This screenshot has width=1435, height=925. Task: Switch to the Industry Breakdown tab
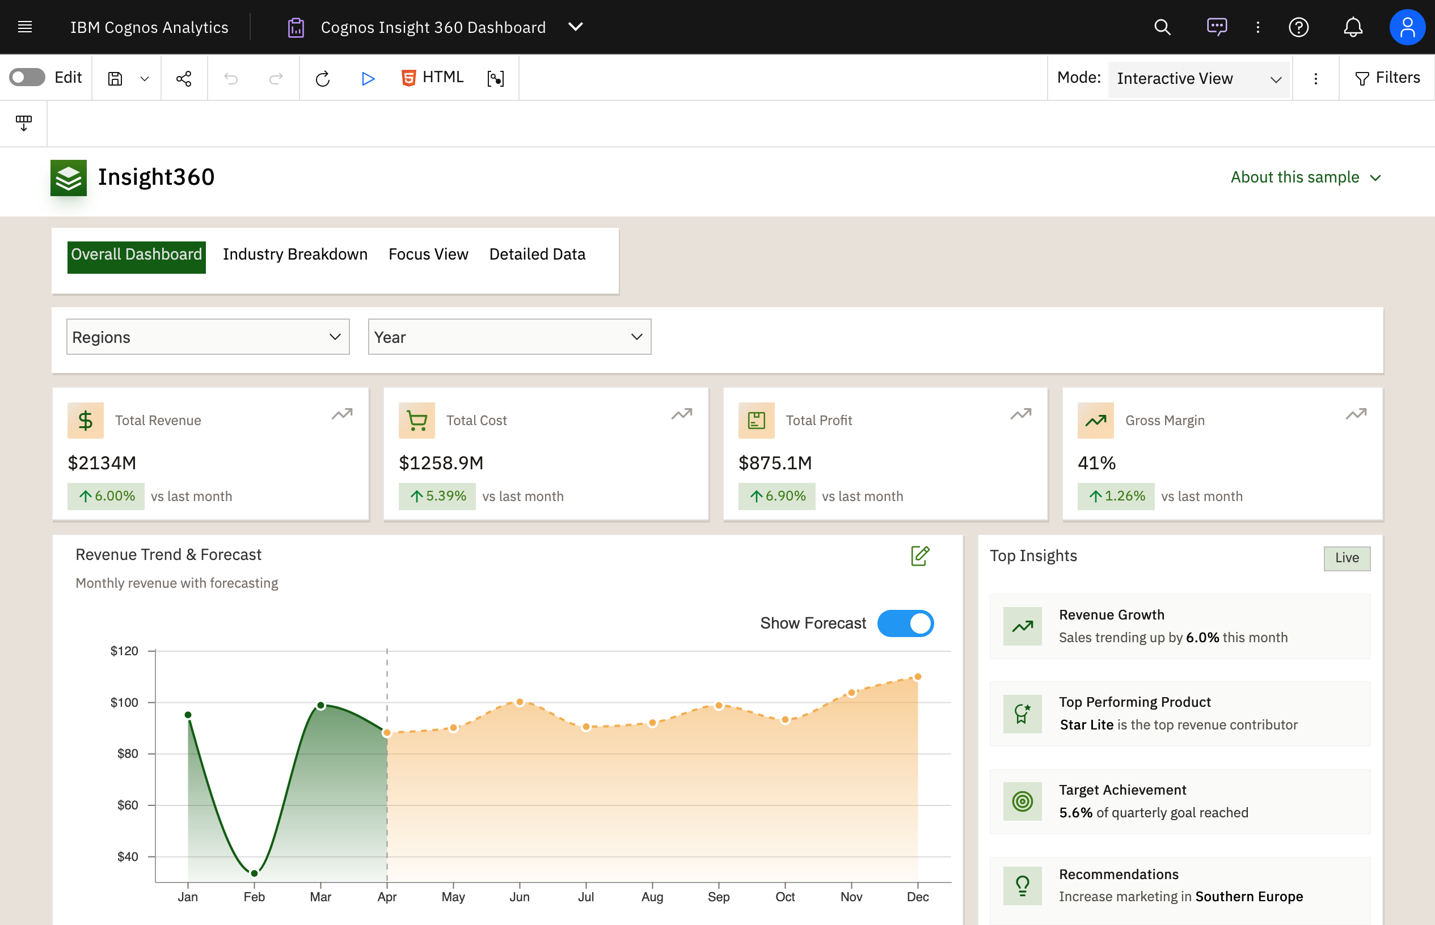(295, 254)
